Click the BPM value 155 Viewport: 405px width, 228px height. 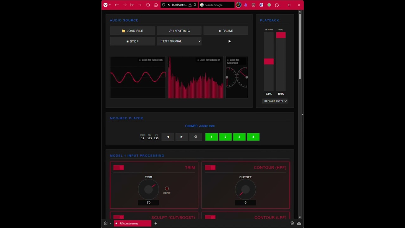coord(156,138)
